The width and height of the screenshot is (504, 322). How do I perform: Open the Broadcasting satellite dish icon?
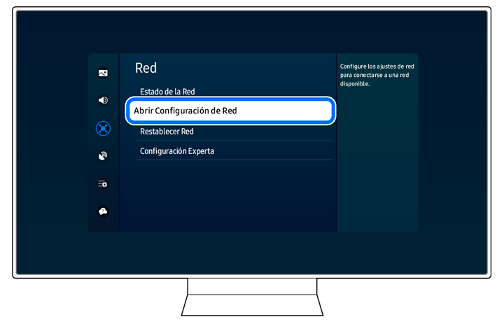103,156
